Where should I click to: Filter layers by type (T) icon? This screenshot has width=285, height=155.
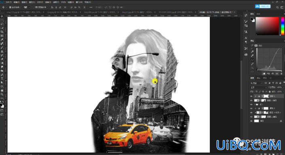coord(273,83)
